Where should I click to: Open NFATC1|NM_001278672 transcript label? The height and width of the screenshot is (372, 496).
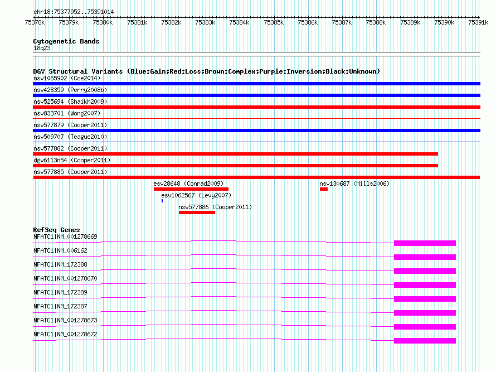65,334
